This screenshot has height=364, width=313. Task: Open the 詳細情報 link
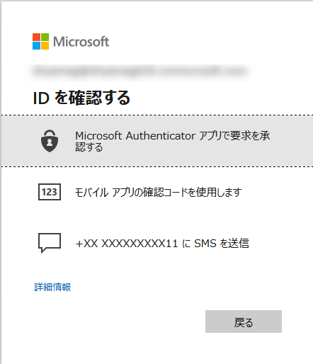[52, 287]
